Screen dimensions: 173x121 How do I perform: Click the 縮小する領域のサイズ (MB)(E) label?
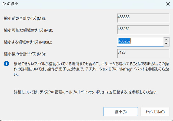pyautogui.click(x=30, y=42)
